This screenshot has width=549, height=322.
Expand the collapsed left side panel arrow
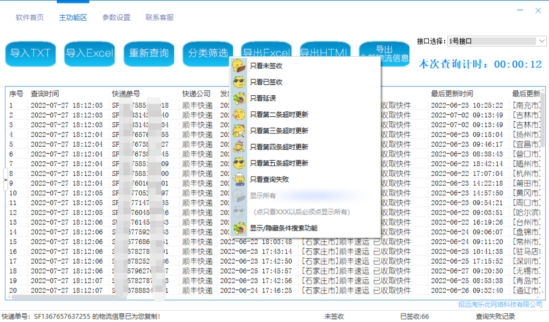(6, 180)
